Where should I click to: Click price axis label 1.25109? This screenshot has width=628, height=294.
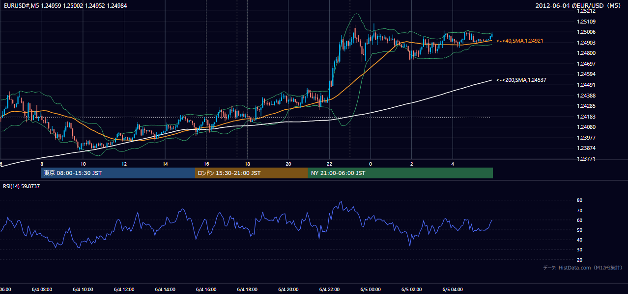[x=586, y=21]
